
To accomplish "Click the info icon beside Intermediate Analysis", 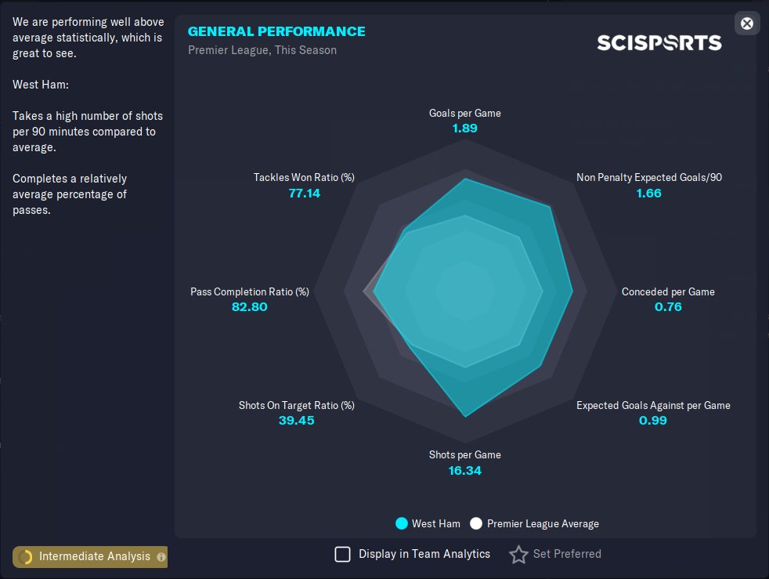I will 161,557.
